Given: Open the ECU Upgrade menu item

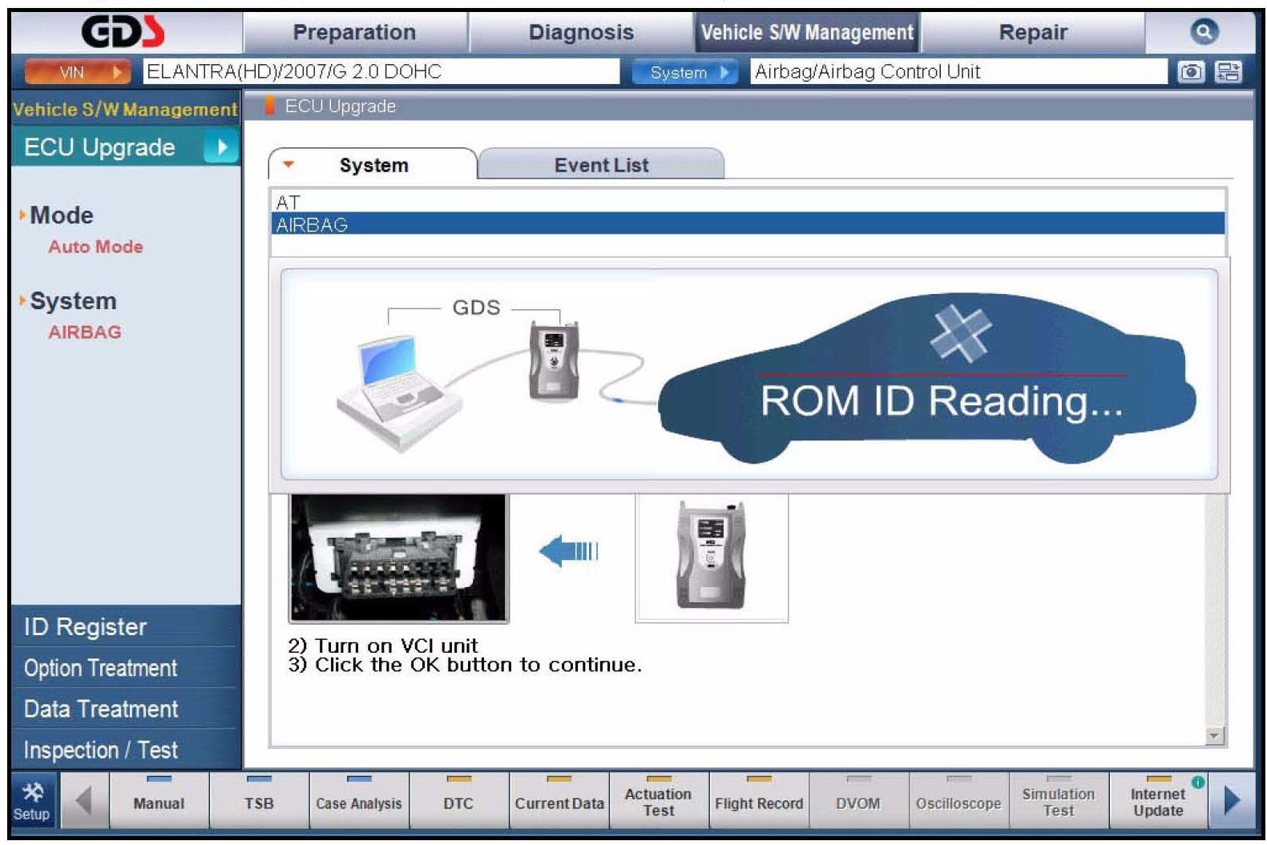Looking at the screenshot, I should click(126, 147).
